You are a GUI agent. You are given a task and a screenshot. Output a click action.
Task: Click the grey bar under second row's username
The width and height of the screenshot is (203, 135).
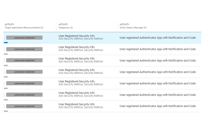(6, 54)
